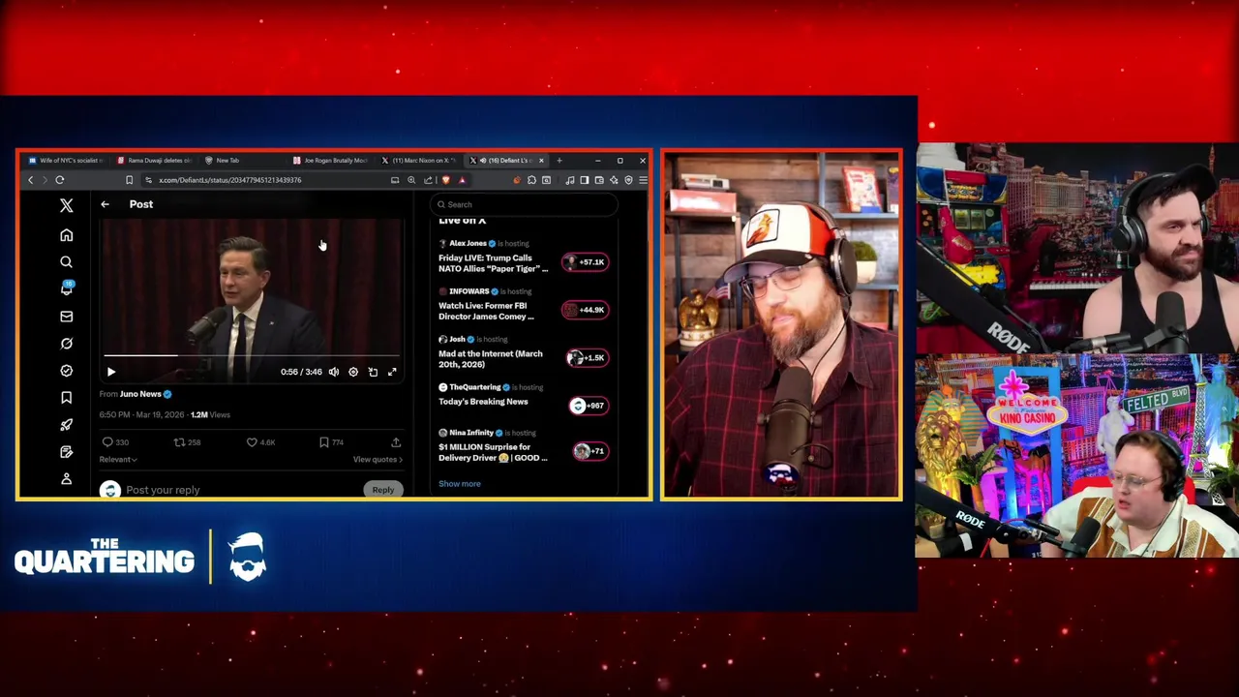Open the X logo home link
The height and width of the screenshot is (697, 1239).
click(66, 205)
